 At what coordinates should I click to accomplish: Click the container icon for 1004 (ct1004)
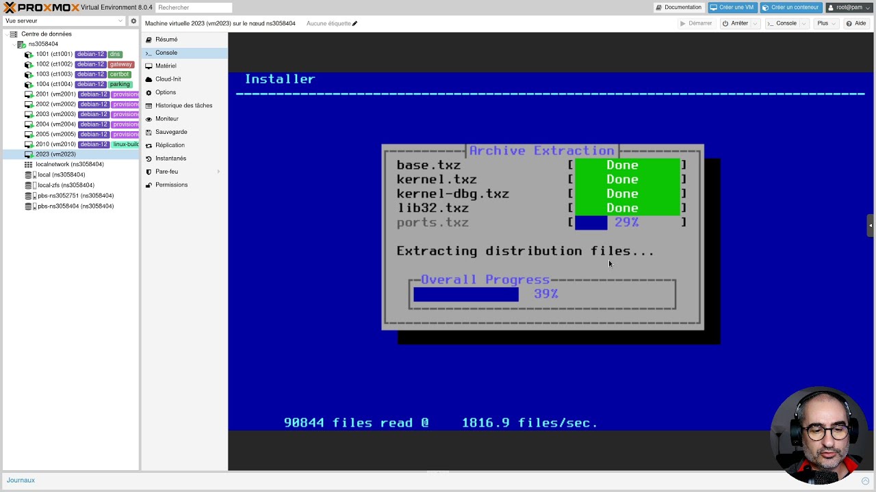click(x=29, y=84)
